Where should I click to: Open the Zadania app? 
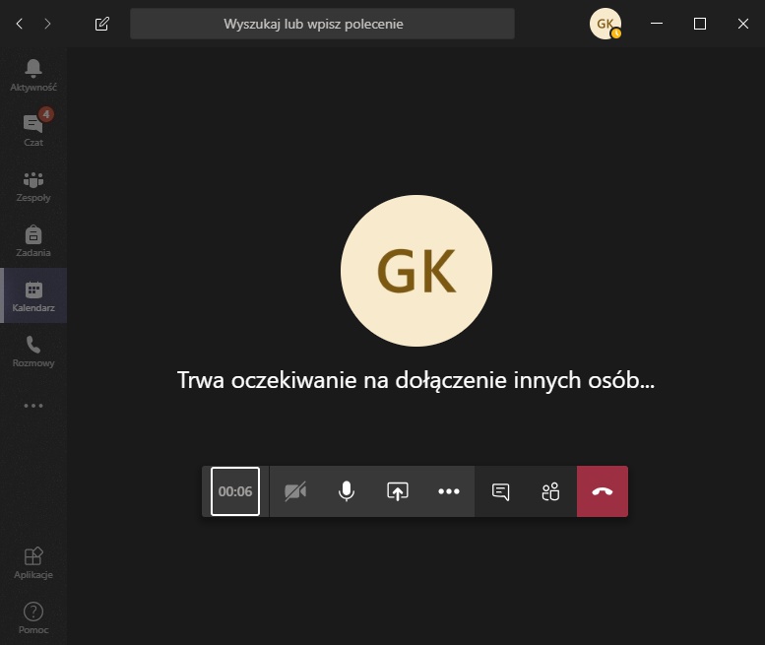click(x=33, y=239)
